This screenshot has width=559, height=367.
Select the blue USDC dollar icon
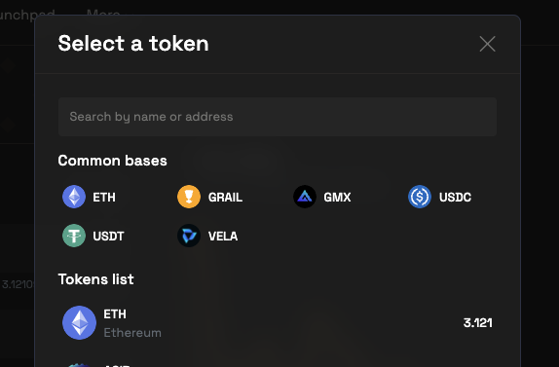[x=420, y=197]
